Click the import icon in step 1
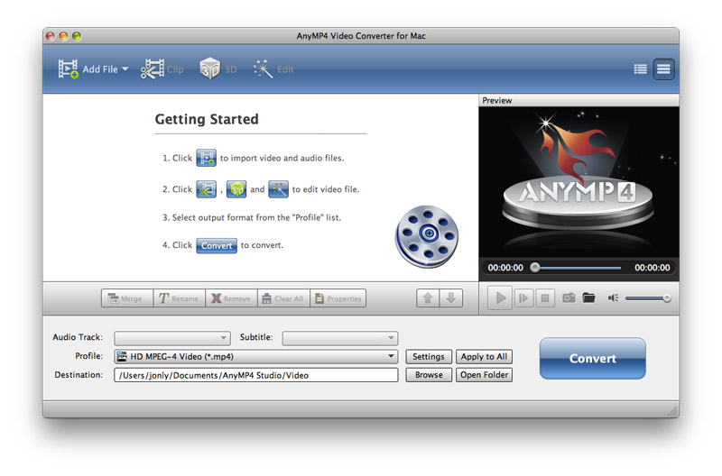722x476 pixels. (x=206, y=158)
